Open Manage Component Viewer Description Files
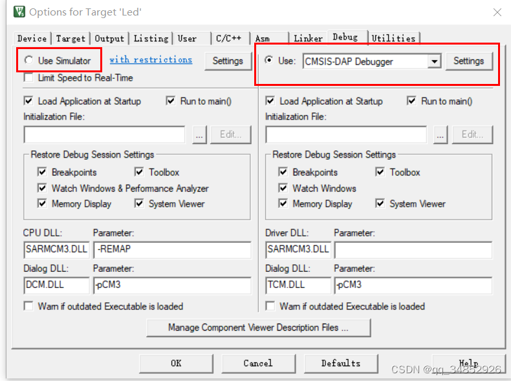This screenshot has width=511, height=381. 259,327
